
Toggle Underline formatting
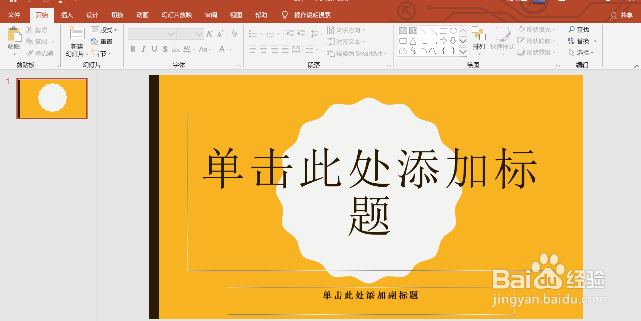pyautogui.click(x=154, y=49)
